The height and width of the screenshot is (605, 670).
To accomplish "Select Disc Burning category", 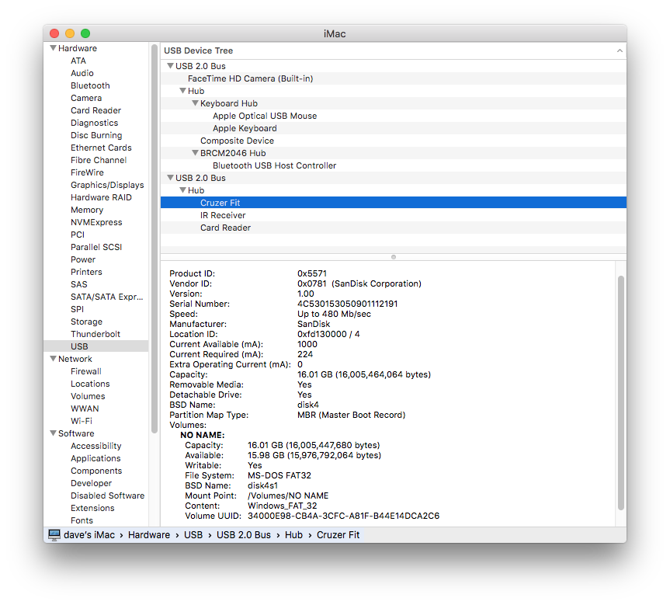I will point(96,135).
